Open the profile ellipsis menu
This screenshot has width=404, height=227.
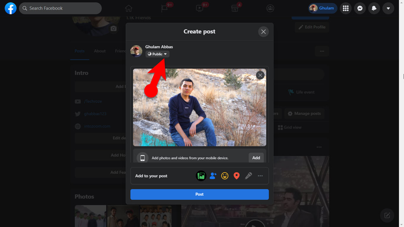click(x=322, y=51)
